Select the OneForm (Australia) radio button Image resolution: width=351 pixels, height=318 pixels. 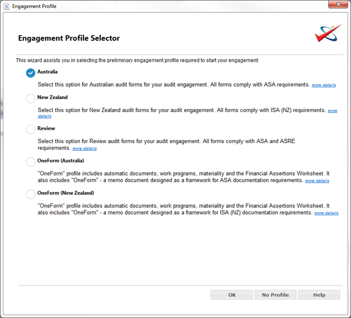31,162
